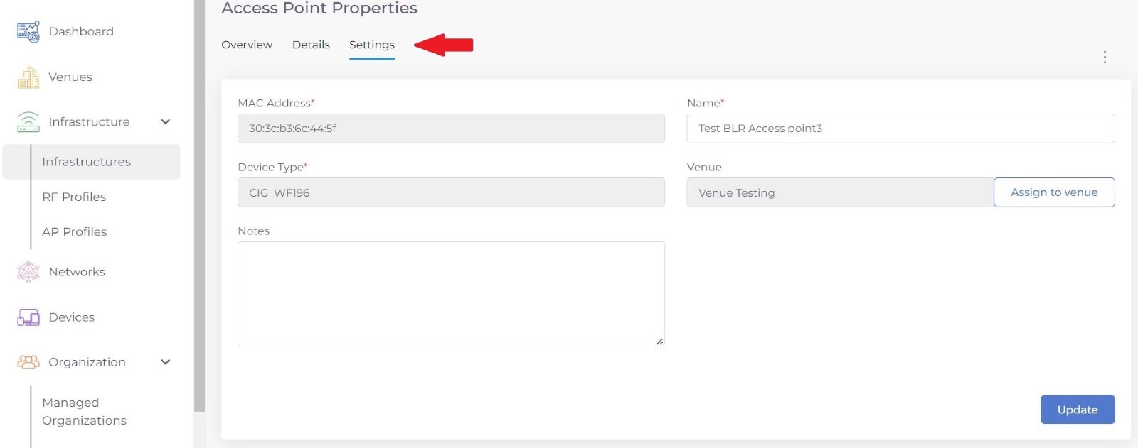1138x448 pixels.
Task: Click the Venues building icon
Action: tap(28, 77)
